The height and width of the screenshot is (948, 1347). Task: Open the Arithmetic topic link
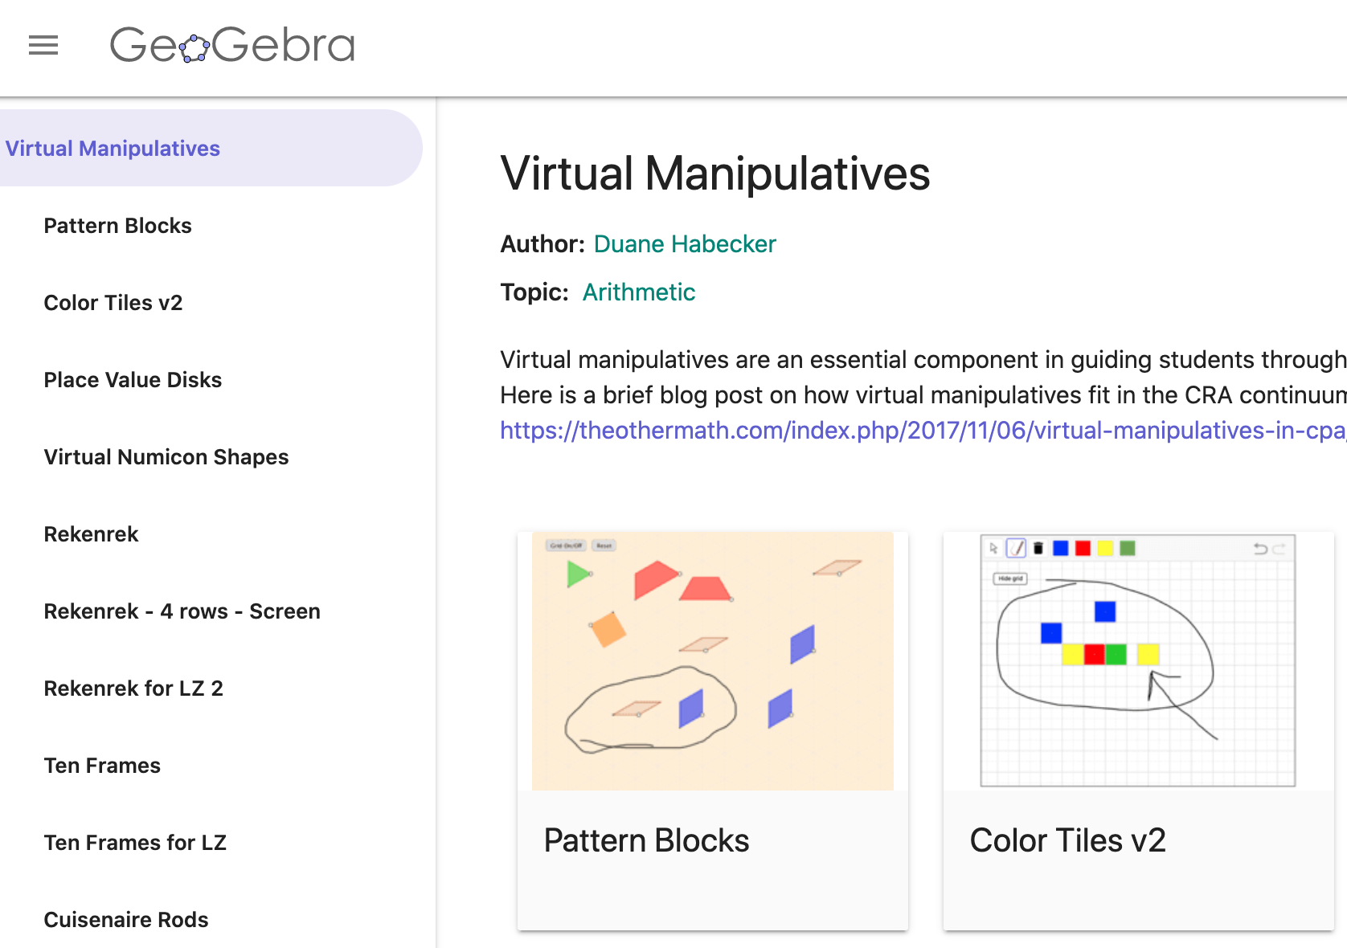point(638,292)
